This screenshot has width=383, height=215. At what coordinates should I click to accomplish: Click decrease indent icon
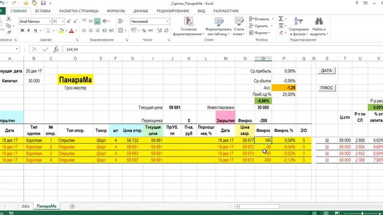click(105, 30)
